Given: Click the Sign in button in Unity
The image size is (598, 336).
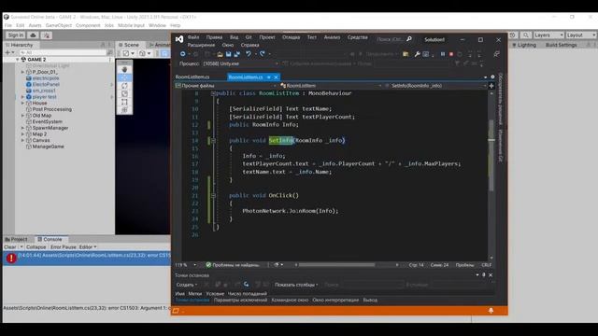Looking at the screenshot, I should pyautogui.click(x=16, y=35).
